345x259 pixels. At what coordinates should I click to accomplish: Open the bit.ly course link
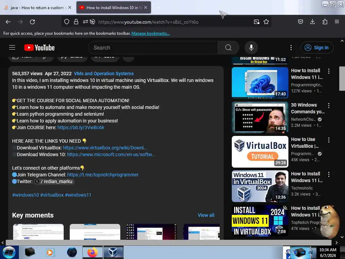point(81,127)
